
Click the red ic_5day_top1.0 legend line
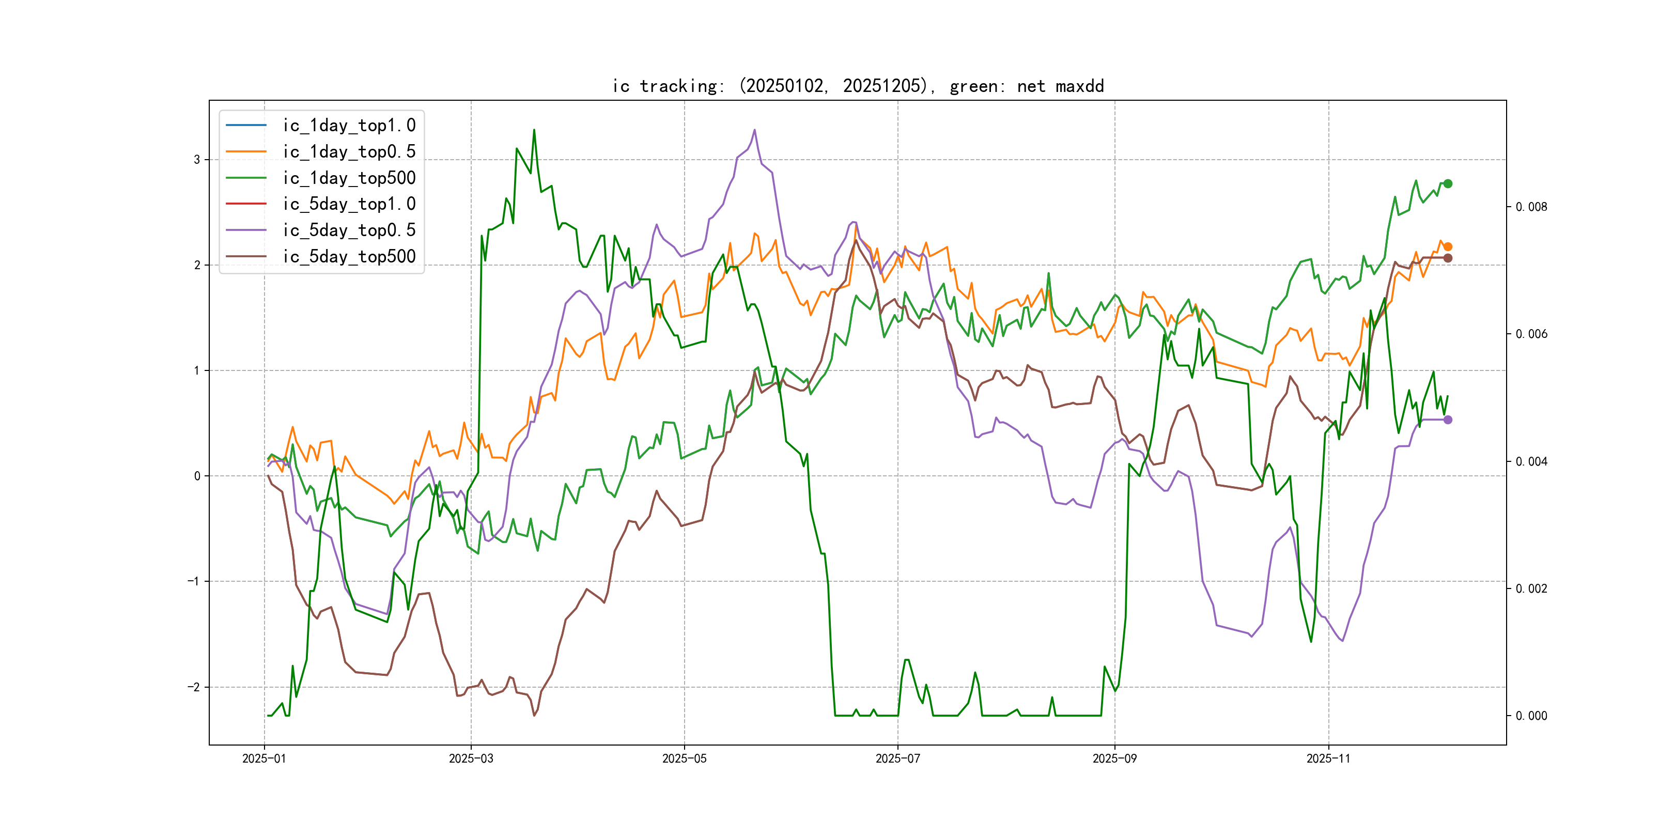pyautogui.click(x=245, y=204)
